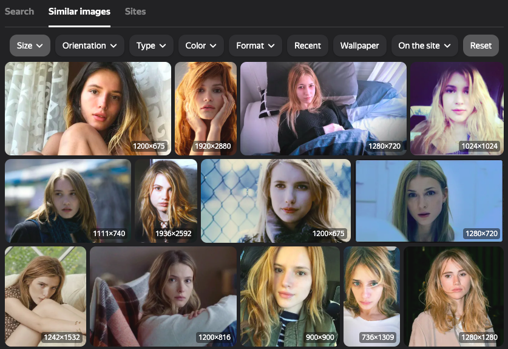Open the 1200×816 image thumbnail
The image size is (508, 349).
tap(163, 297)
